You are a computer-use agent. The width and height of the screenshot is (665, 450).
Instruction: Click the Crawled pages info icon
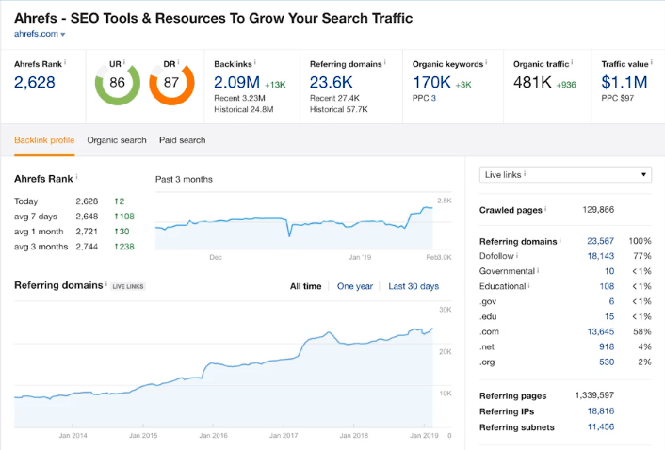tap(545, 208)
